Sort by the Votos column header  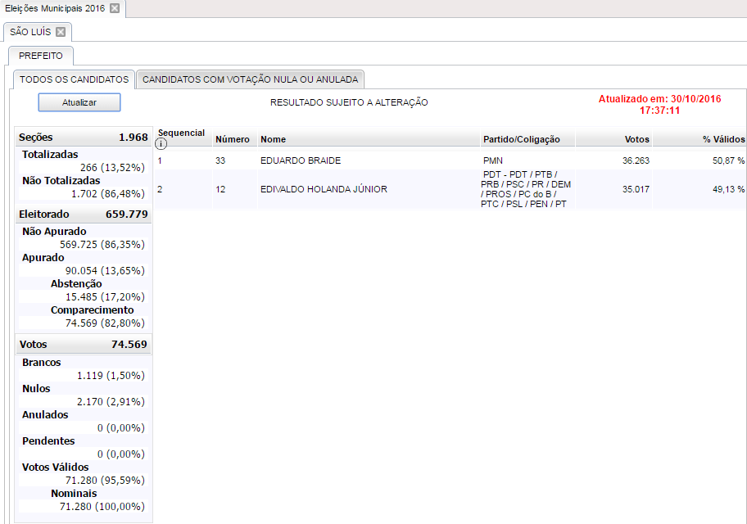[x=636, y=139]
